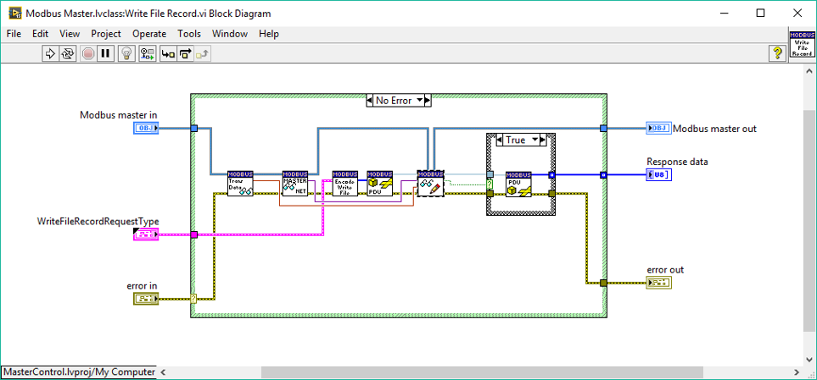Open the Help menu
The image size is (817, 380).
coord(269,34)
